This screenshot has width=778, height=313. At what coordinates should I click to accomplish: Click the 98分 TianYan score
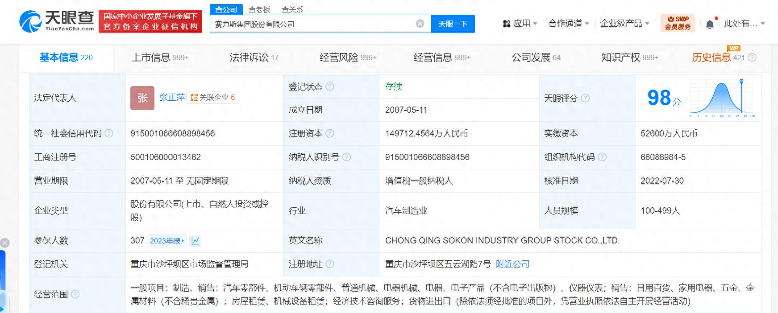pyautogui.click(x=664, y=98)
